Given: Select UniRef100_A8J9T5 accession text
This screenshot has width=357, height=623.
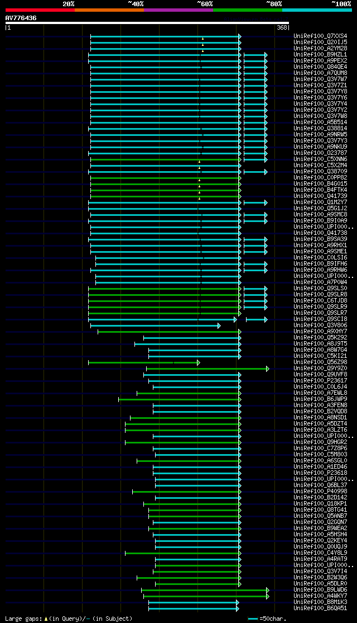Looking at the screenshot, I should coord(320,344).
